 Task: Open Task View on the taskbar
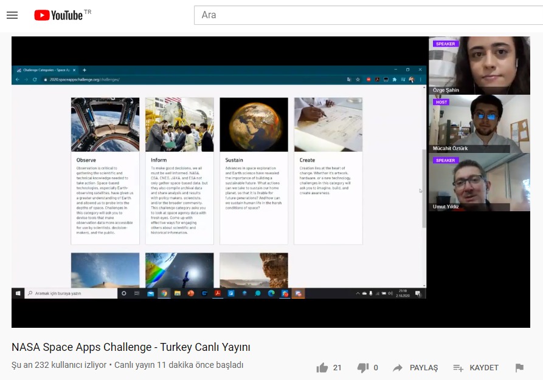[137, 293]
